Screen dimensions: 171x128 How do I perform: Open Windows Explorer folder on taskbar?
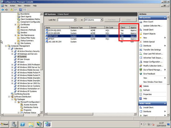(x=31, y=124)
